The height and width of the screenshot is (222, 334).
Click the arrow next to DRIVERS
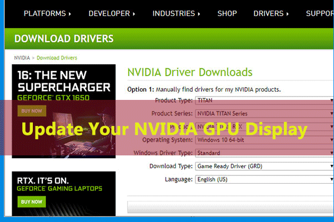287,14
